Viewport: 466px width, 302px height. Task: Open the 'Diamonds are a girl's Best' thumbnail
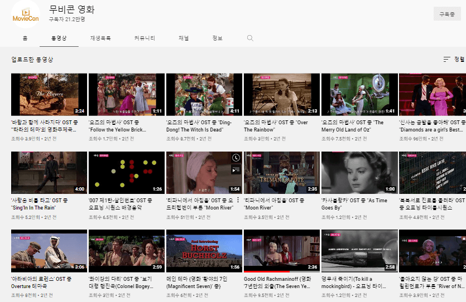pos(433,95)
